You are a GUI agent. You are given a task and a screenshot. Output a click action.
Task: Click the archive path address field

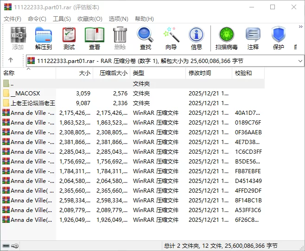click(x=165, y=61)
